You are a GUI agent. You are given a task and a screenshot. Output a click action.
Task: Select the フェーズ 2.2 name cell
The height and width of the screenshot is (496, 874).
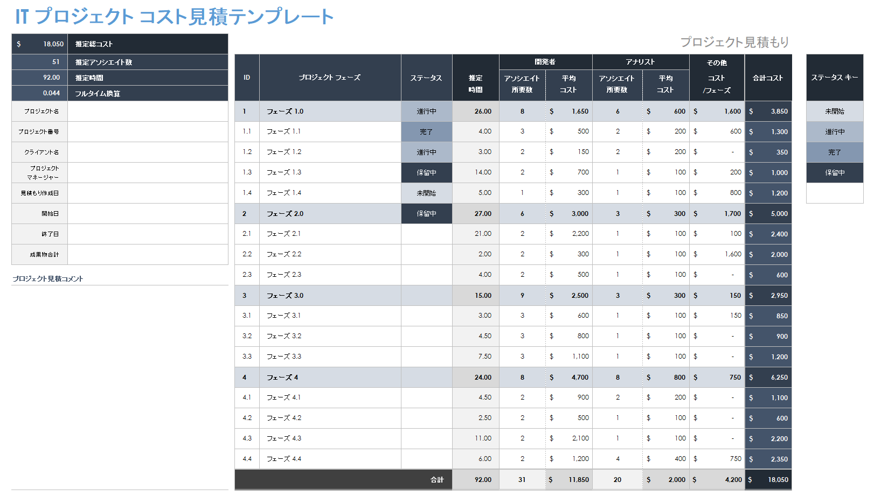[x=330, y=255]
